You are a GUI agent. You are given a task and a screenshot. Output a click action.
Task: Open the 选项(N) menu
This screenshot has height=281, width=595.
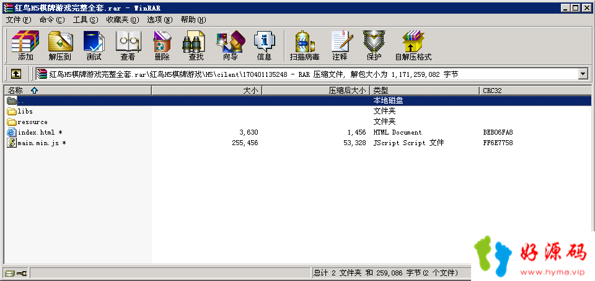point(159,20)
